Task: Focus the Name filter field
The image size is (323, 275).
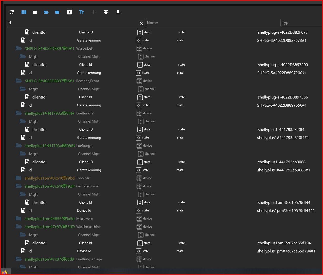Action: pyautogui.click(x=213, y=23)
